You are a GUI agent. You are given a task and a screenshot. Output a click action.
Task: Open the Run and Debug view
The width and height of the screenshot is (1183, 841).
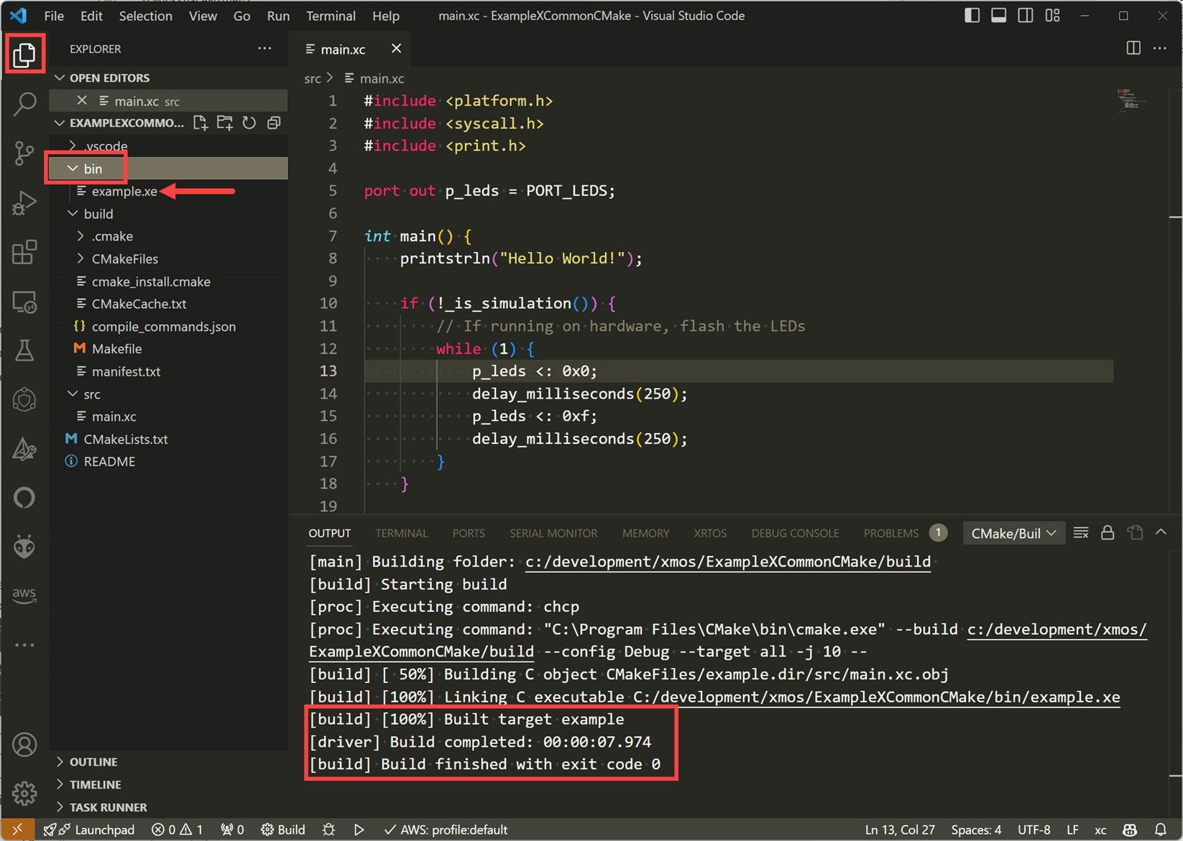coord(24,203)
